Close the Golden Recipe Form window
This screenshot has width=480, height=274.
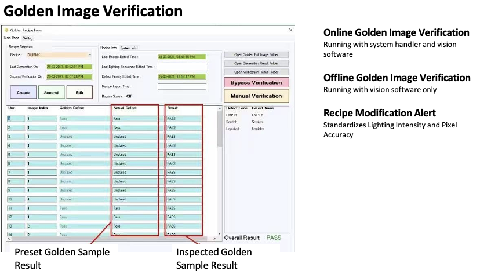[290, 30]
